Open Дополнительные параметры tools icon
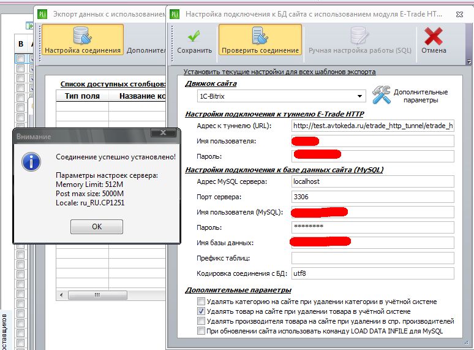Viewport: 474px width, 350px height. (381, 95)
